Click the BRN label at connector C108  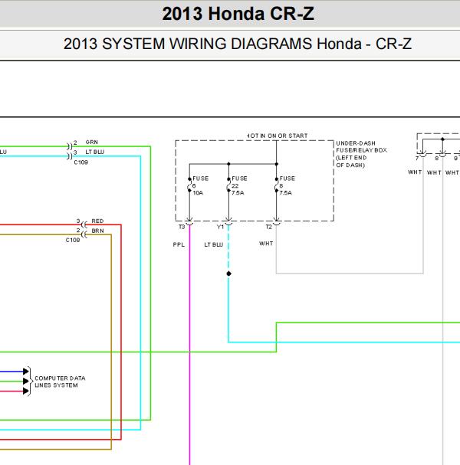(x=97, y=231)
